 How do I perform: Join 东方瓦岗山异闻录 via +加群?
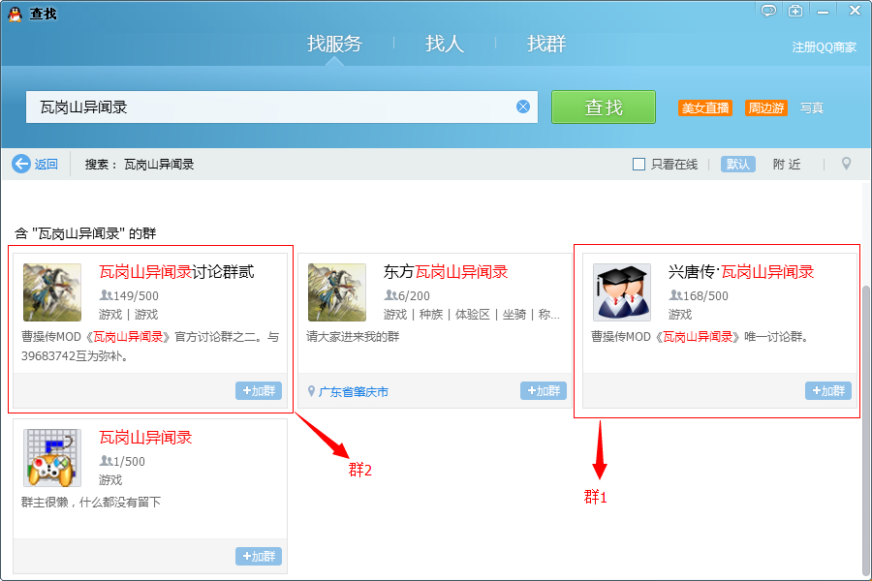(544, 391)
